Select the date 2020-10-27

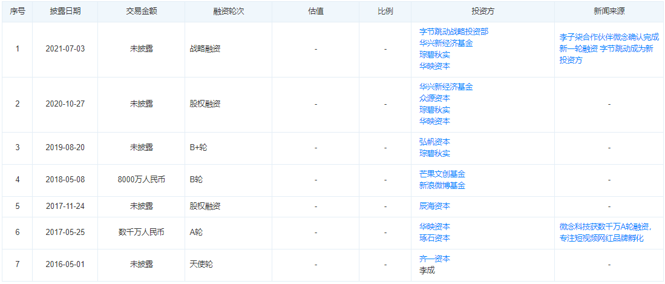[x=65, y=104]
